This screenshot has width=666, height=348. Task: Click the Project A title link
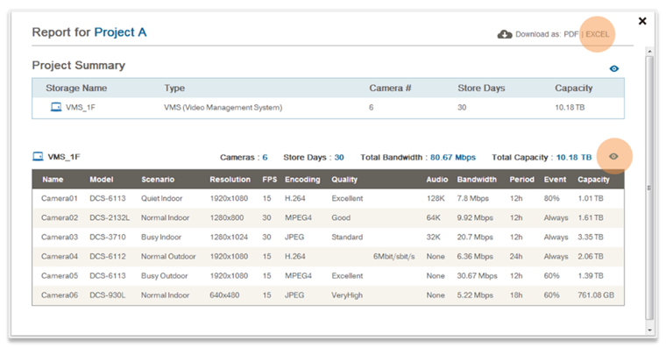(x=120, y=32)
